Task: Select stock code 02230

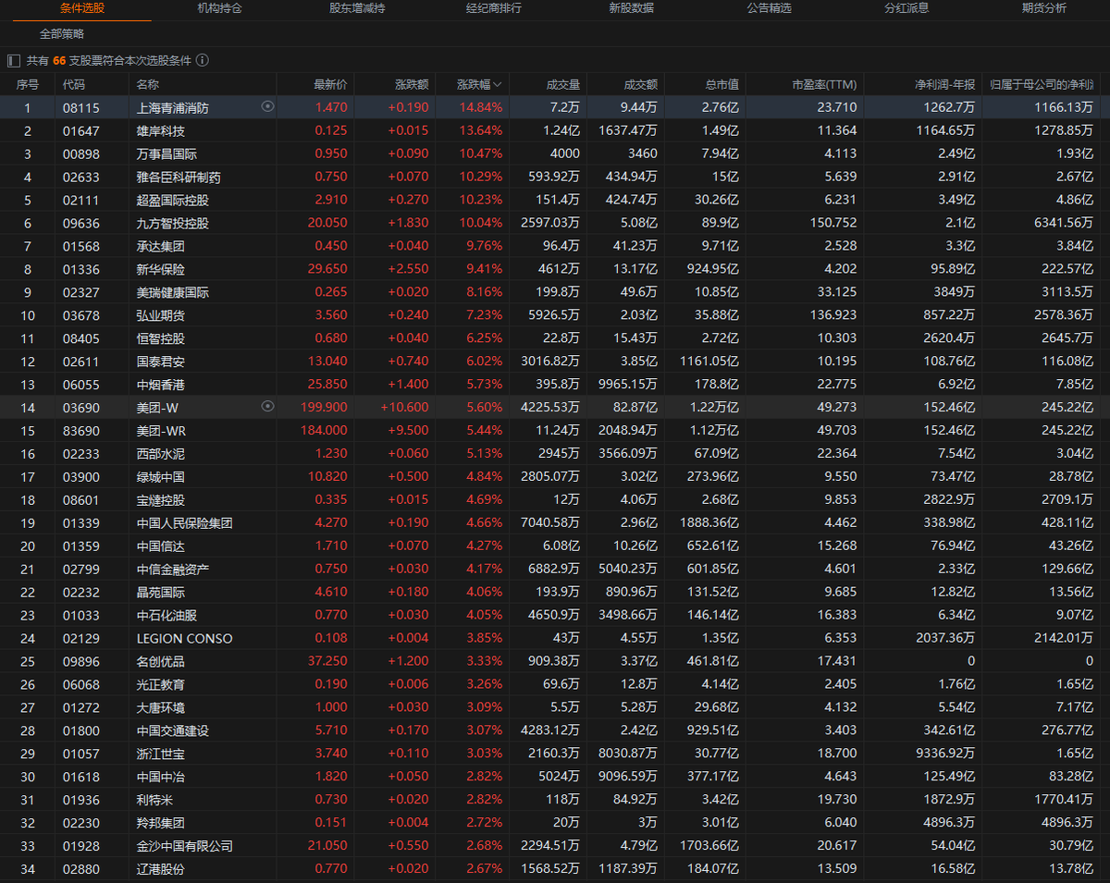Action: tap(80, 823)
